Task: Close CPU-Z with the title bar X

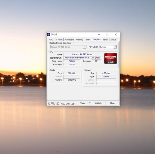Action: coord(116,34)
